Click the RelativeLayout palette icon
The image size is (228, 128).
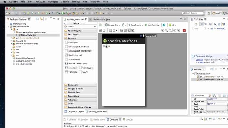[x=66, y=55]
